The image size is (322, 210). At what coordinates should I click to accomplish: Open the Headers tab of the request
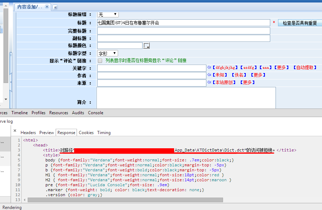tap(28, 133)
